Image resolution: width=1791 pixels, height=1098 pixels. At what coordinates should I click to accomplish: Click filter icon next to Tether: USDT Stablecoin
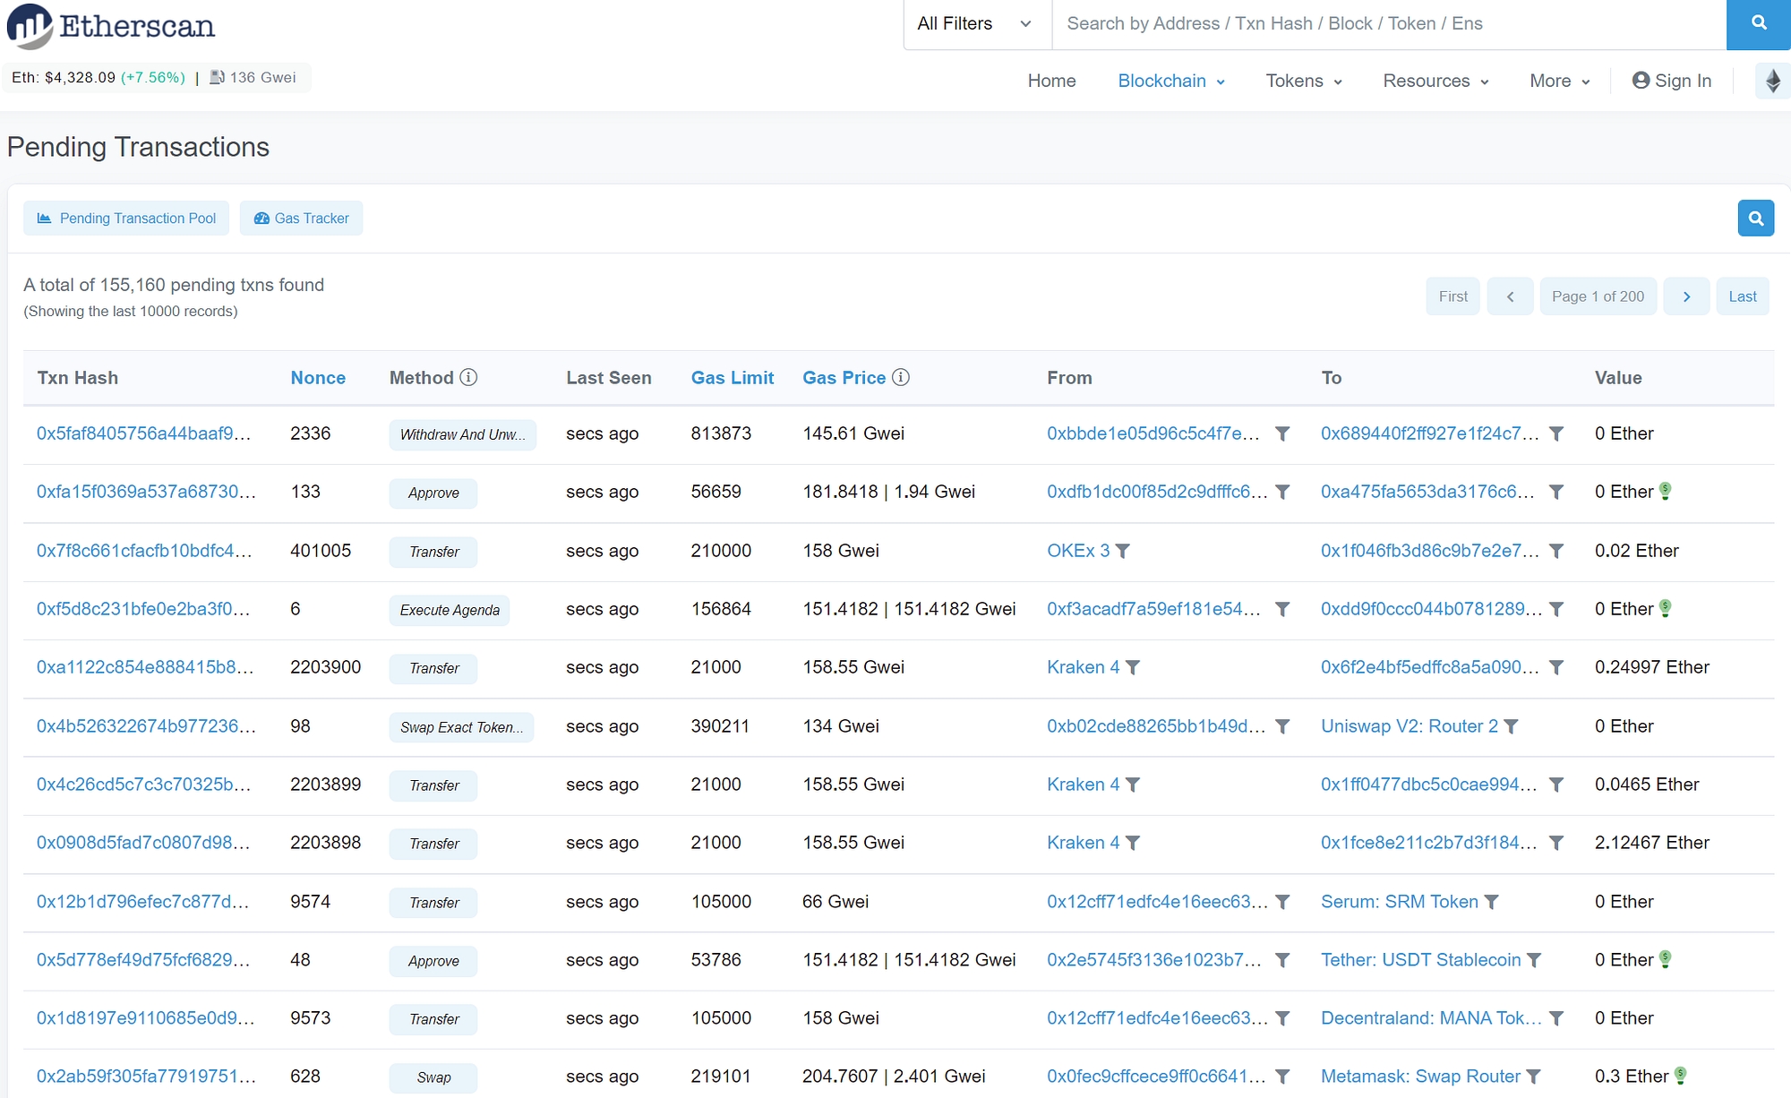click(1534, 960)
